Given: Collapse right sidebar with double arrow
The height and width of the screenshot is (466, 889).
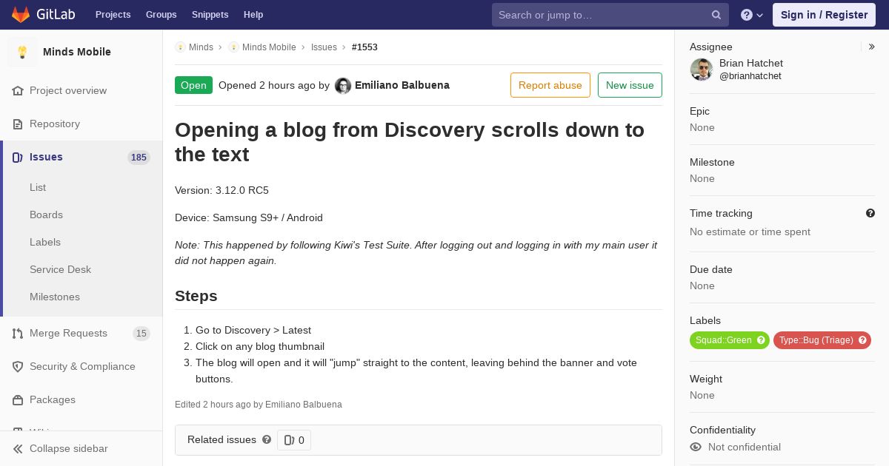Looking at the screenshot, I should (x=872, y=47).
